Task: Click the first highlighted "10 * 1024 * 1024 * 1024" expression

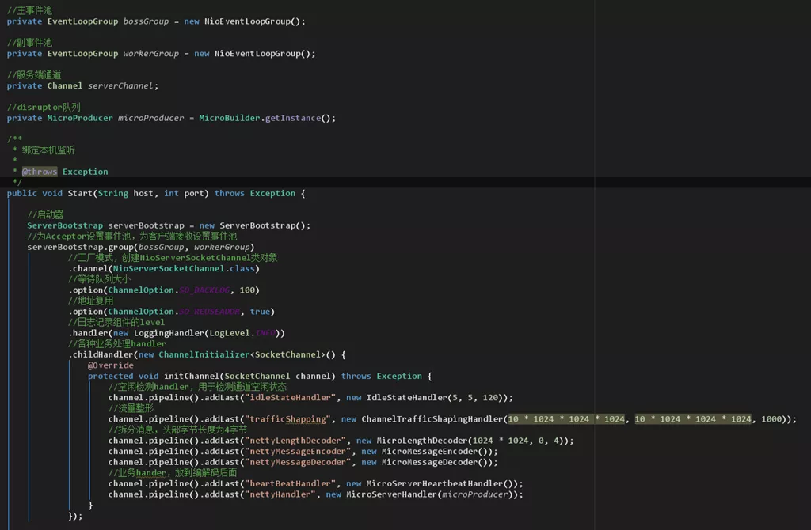Action: tap(565, 419)
